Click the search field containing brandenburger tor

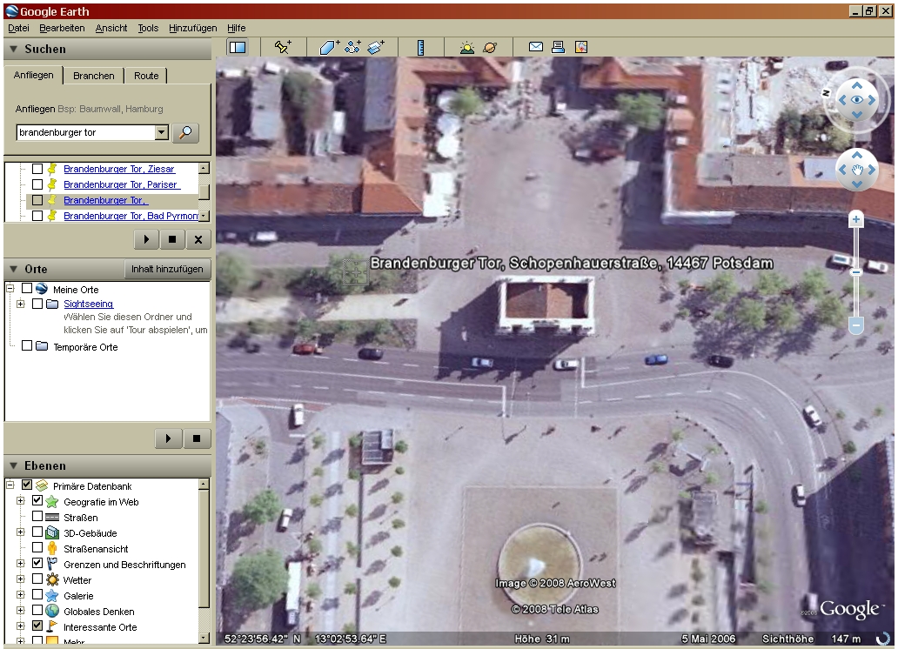[x=86, y=132]
